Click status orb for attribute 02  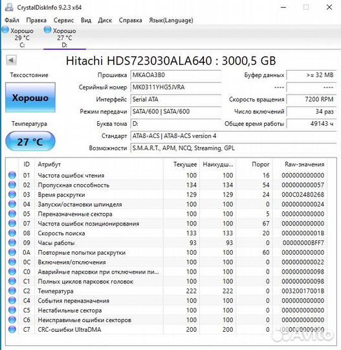click(12, 185)
